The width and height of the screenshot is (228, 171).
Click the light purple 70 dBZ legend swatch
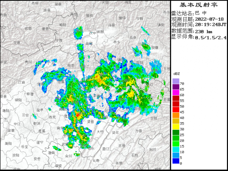176,81
